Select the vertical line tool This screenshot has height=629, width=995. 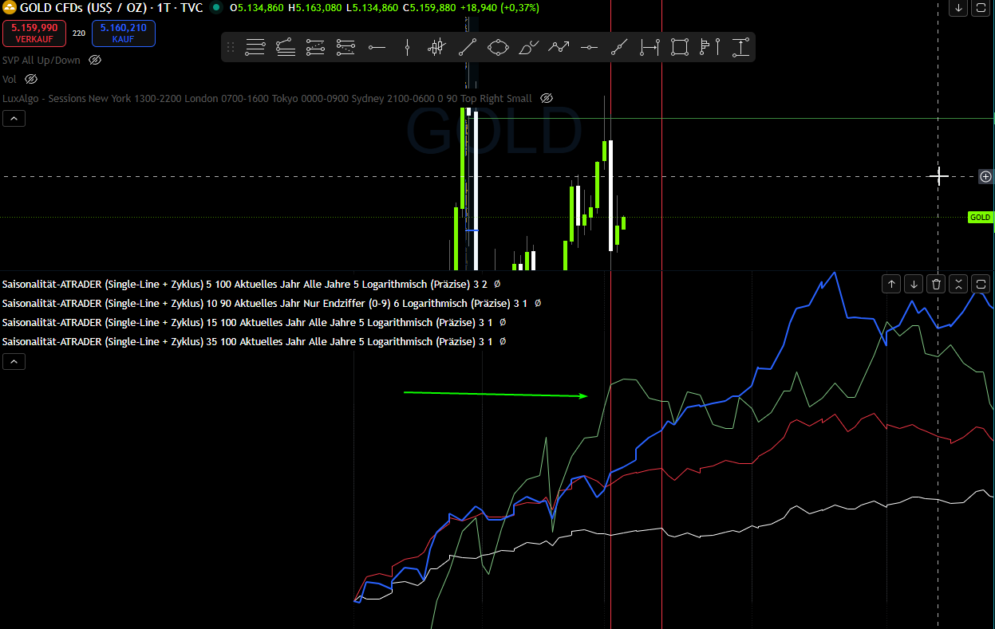407,48
